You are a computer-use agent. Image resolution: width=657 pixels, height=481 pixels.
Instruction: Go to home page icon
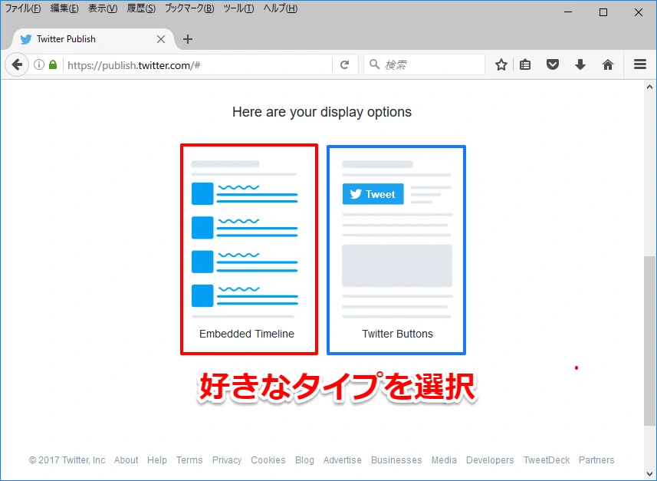(x=607, y=65)
